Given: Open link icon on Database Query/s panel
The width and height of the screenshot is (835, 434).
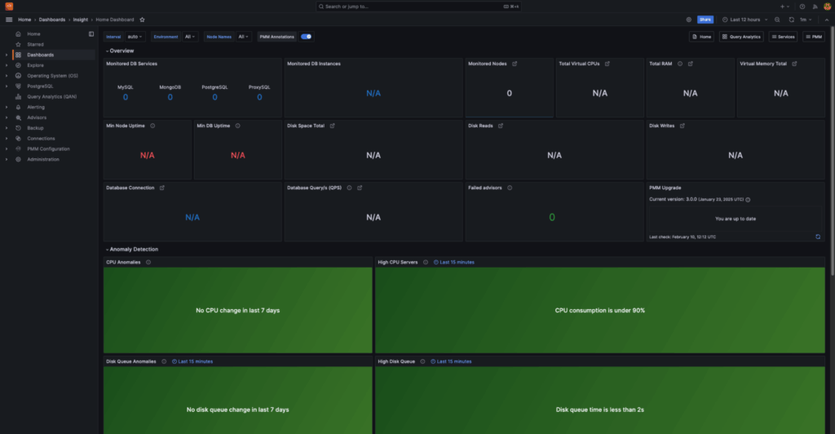Looking at the screenshot, I should pyautogui.click(x=360, y=188).
